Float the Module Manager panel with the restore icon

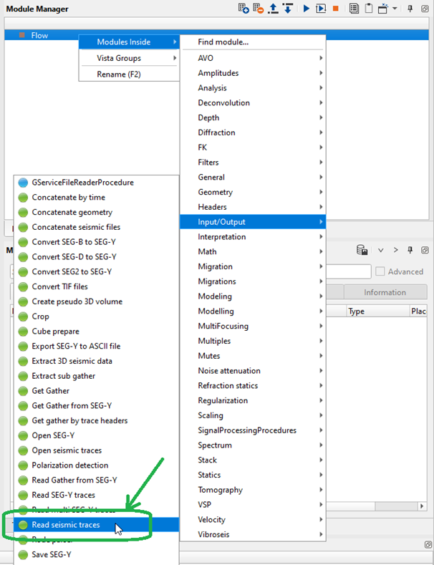coord(425,9)
